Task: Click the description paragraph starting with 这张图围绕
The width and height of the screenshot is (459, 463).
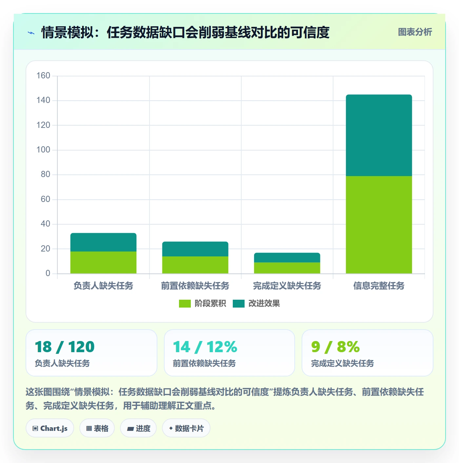Action: 225,399
